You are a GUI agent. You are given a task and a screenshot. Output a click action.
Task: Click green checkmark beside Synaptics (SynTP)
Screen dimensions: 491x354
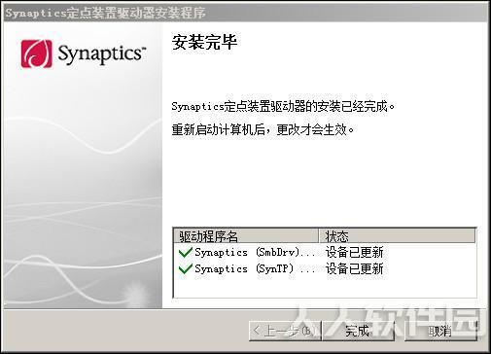[x=185, y=268]
